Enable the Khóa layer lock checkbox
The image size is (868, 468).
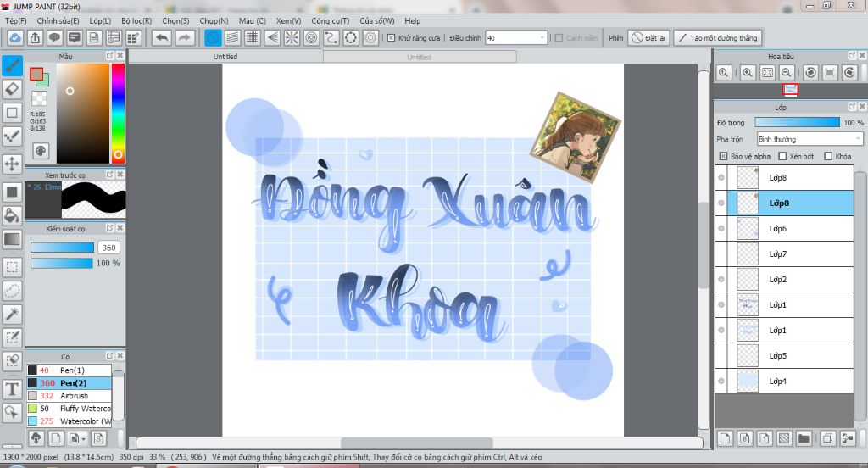point(828,156)
